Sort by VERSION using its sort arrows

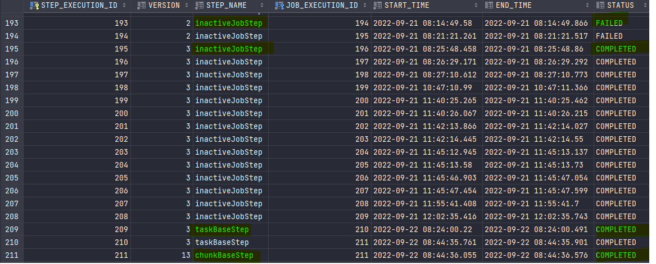click(187, 6)
